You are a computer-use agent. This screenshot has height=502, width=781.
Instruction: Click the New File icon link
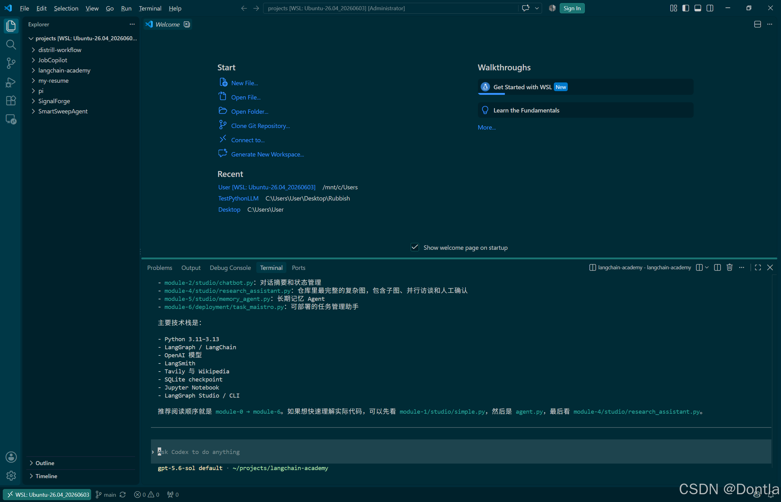click(223, 82)
